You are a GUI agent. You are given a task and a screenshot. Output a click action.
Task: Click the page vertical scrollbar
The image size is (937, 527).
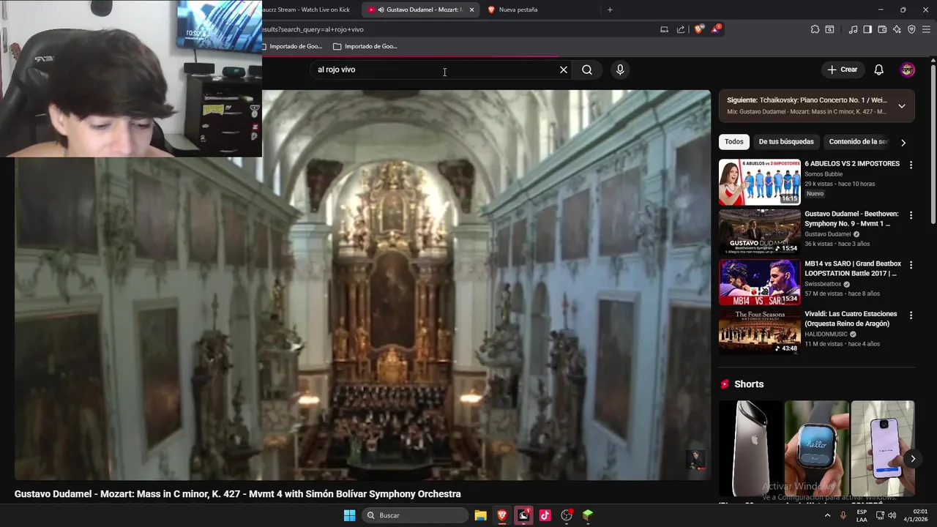click(x=933, y=143)
